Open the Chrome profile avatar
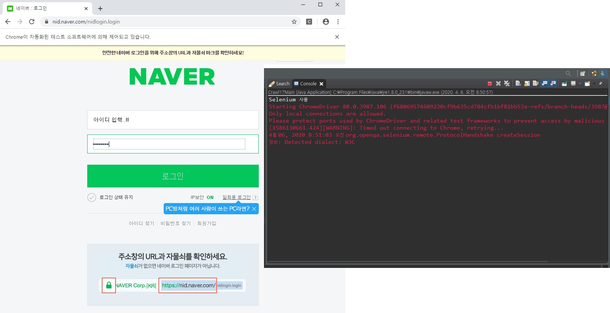 pyautogui.click(x=326, y=22)
